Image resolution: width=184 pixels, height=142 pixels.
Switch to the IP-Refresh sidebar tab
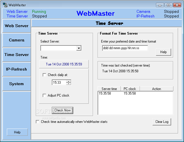[x=17, y=69]
